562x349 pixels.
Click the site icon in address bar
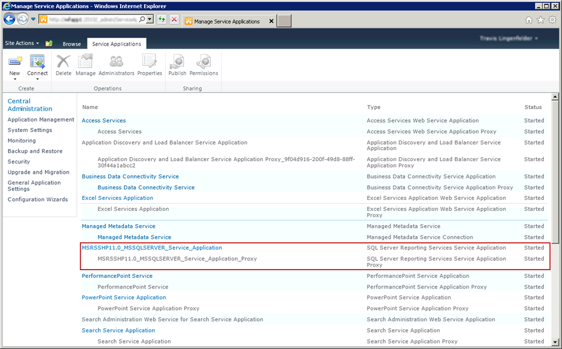pyautogui.click(x=43, y=19)
